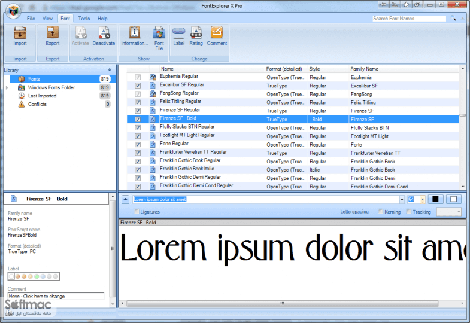Click the search magnifier icon
The image size is (470, 323).
point(453,19)
